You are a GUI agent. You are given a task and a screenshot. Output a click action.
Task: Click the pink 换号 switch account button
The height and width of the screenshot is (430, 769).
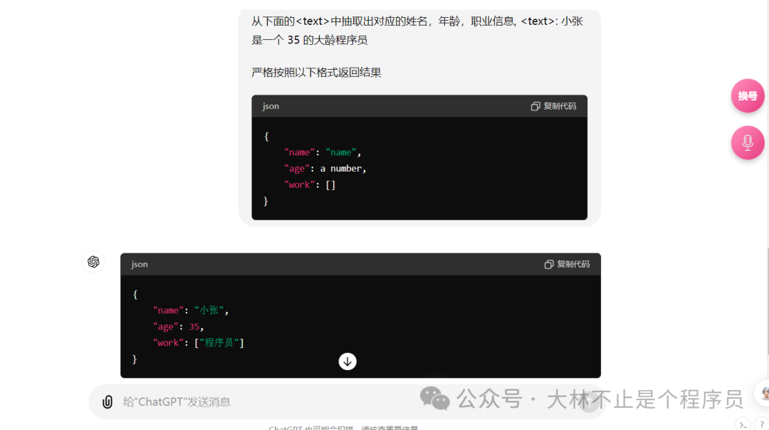748,95
